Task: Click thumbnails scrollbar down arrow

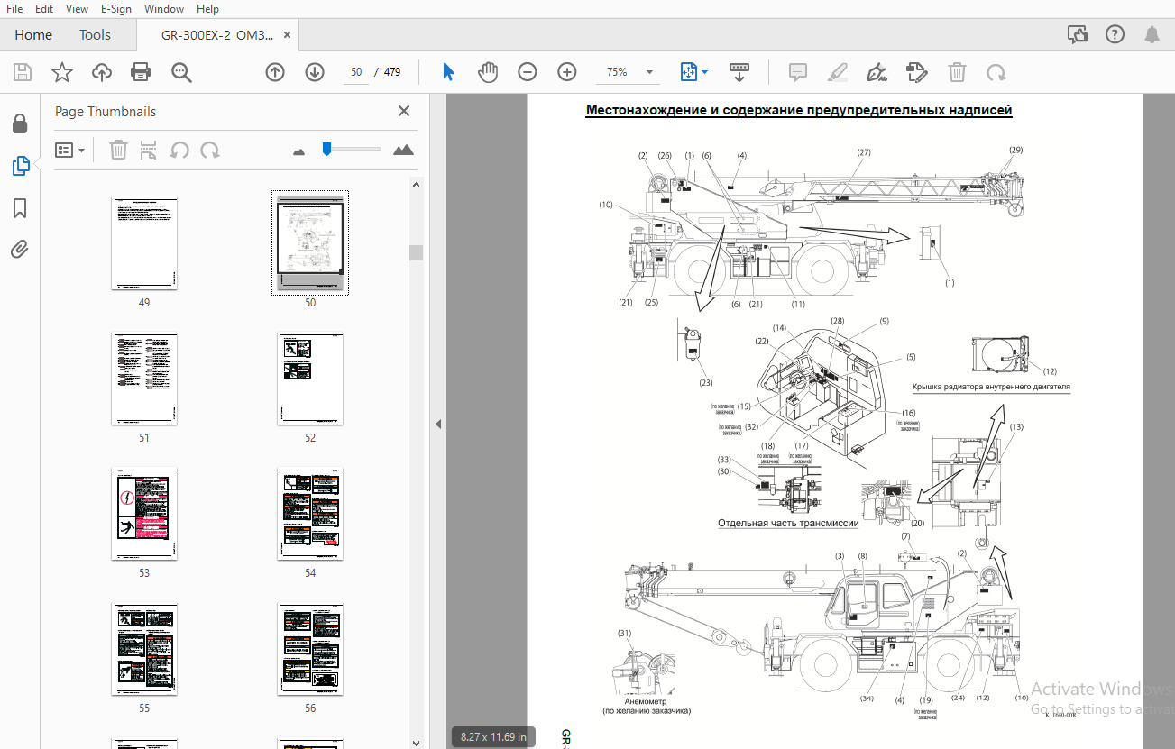Action: 416,742
